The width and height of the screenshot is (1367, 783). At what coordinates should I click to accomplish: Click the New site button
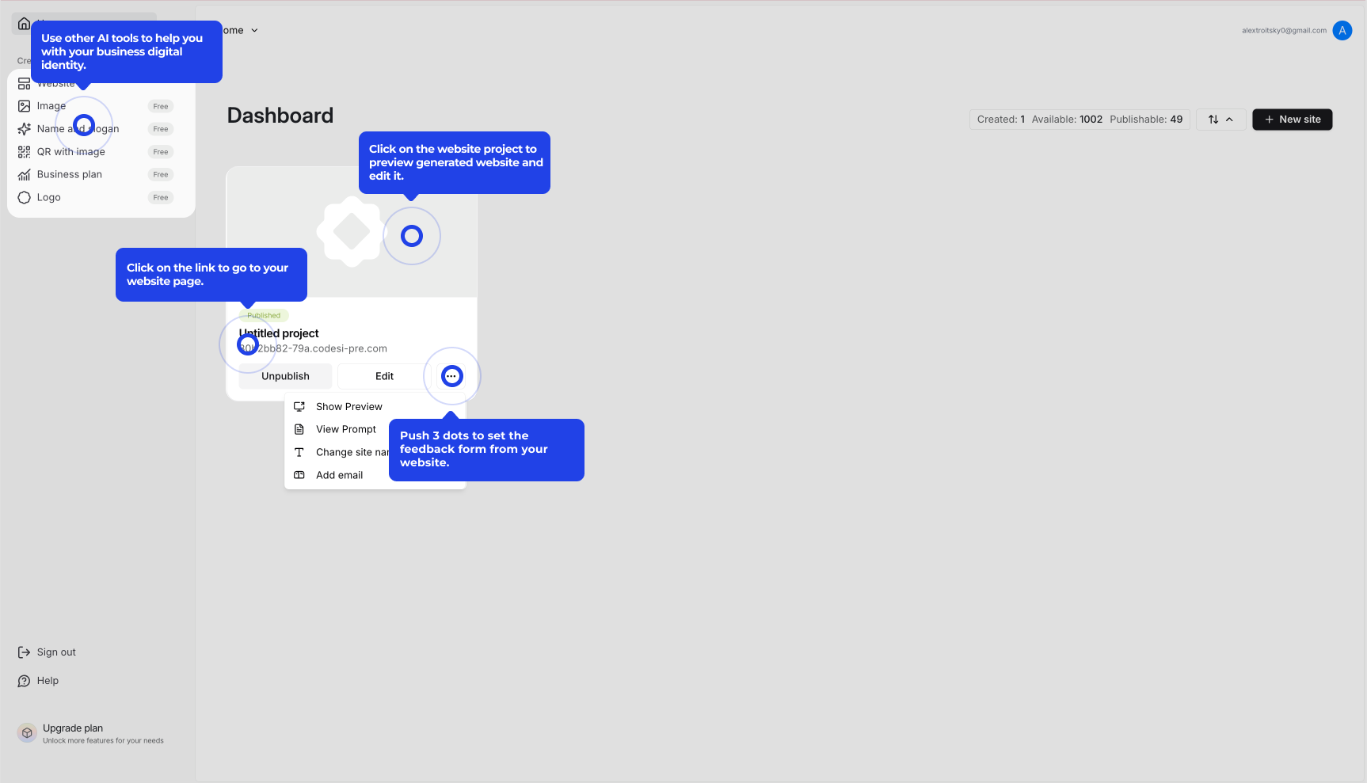pos(1293,119)
